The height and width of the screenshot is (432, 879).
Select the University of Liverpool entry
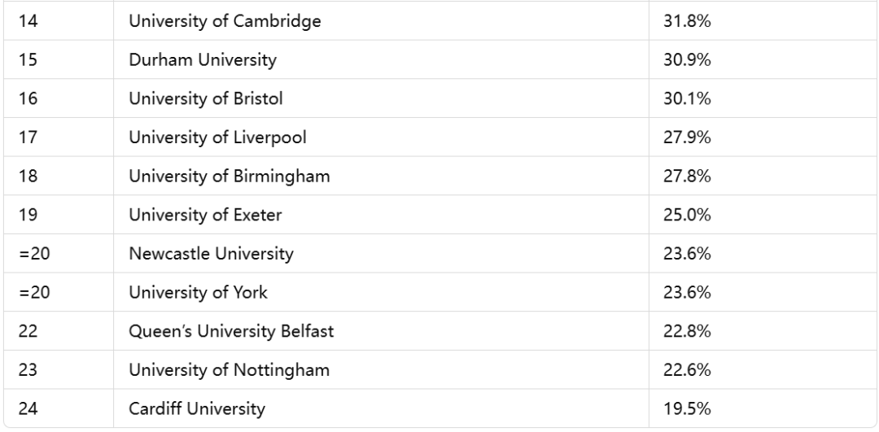click(217, 137)
